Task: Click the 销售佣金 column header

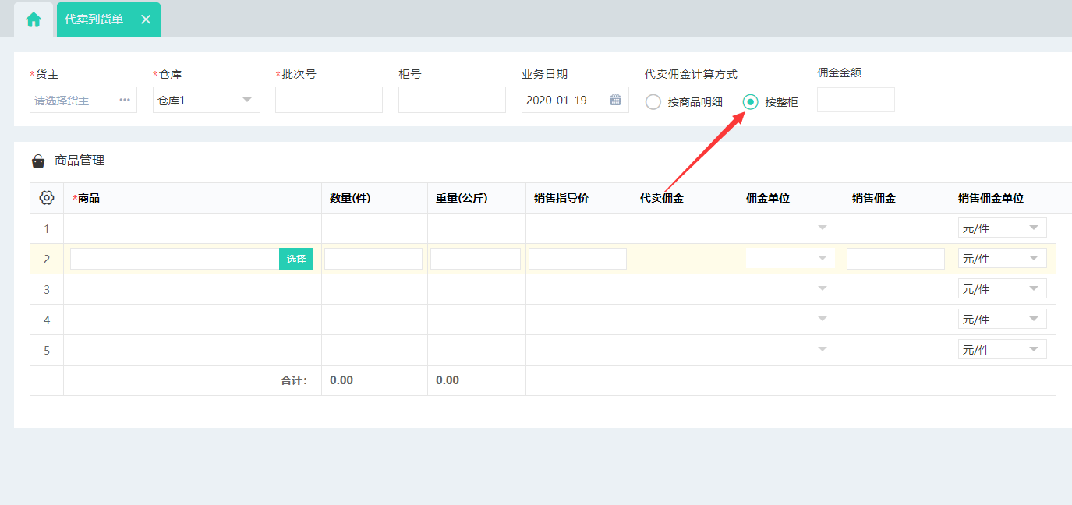Action: pyautogui.click(x=897, y=198)
